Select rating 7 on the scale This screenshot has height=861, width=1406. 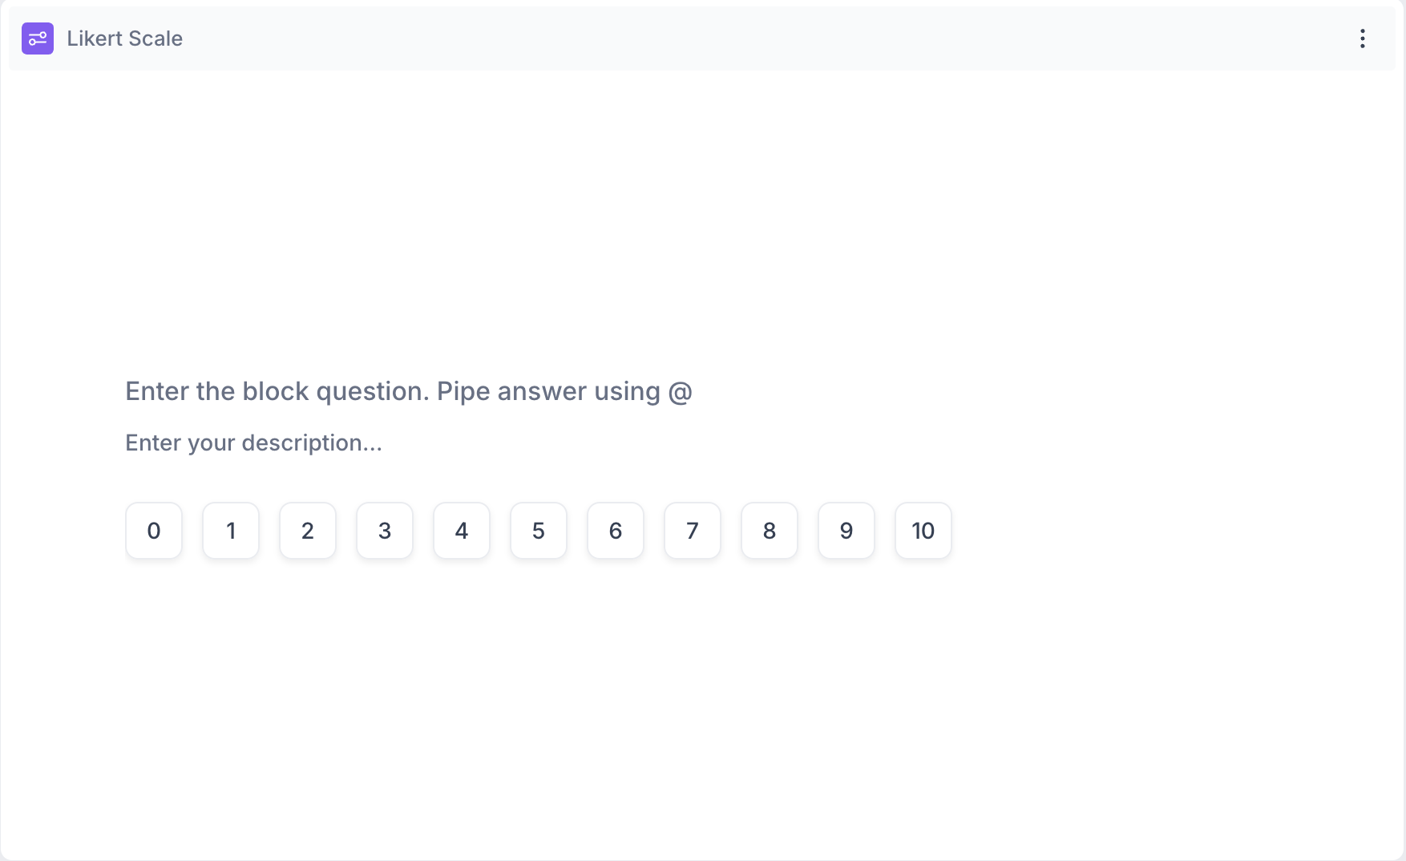coord(693,531)
